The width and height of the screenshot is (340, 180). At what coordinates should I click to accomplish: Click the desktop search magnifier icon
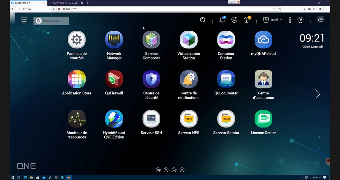pos(203,20)
